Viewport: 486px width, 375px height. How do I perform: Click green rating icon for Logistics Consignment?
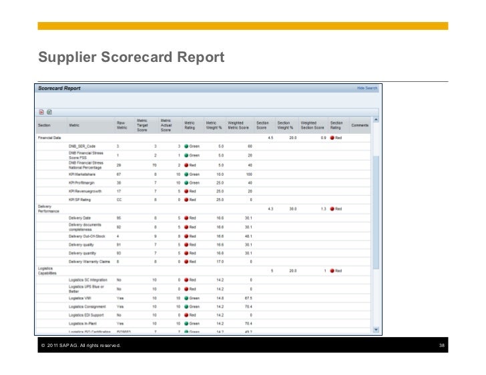tap(186, 306)
